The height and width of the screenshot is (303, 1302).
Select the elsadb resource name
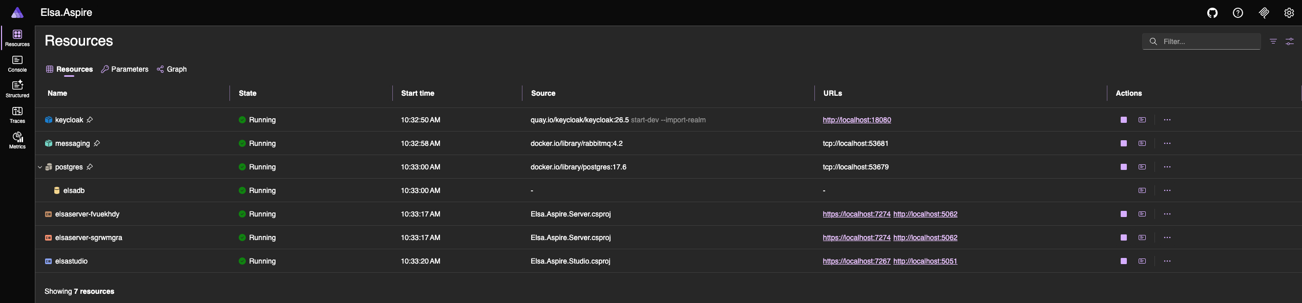(74, 190)
